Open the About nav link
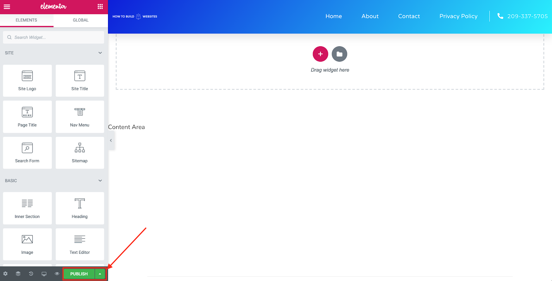The height and width of the screenshot is (281, 552). click(x=370, y=16)
